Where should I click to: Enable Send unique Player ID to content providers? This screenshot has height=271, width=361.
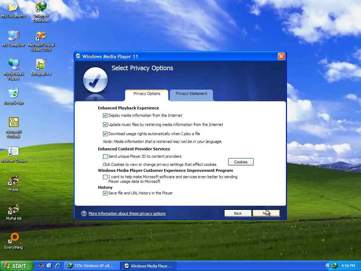[x=105, y=156]
